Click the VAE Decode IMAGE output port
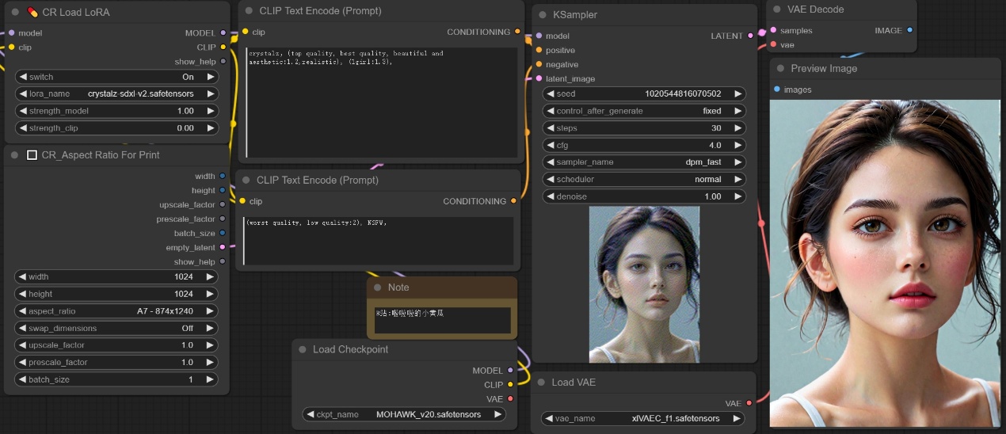1006x434 pixels. pyautogui.click(x=909, y=30)
